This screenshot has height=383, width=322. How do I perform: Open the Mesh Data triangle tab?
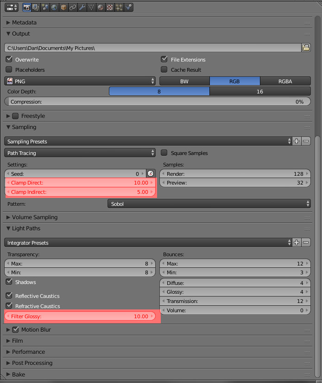click(x=91, y=7)
